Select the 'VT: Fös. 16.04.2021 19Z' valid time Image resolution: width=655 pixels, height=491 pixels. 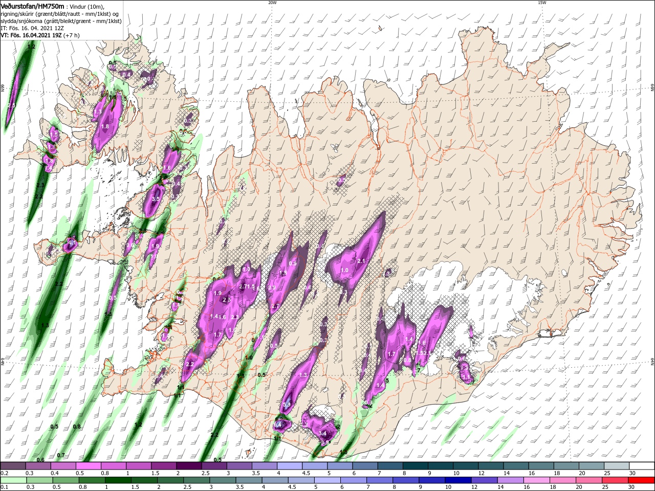[31, 35]
